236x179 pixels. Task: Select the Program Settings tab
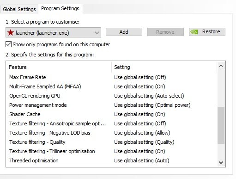tap(60, 8)
